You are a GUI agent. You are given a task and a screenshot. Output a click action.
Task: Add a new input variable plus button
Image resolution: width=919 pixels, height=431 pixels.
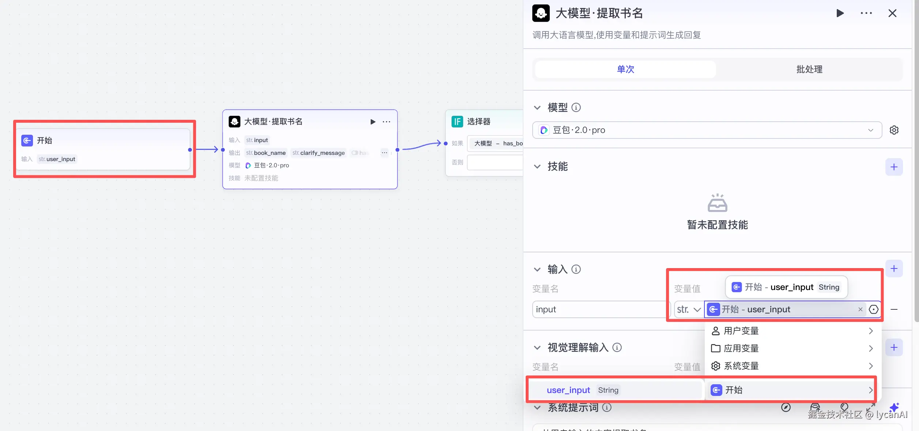[894, 269]
